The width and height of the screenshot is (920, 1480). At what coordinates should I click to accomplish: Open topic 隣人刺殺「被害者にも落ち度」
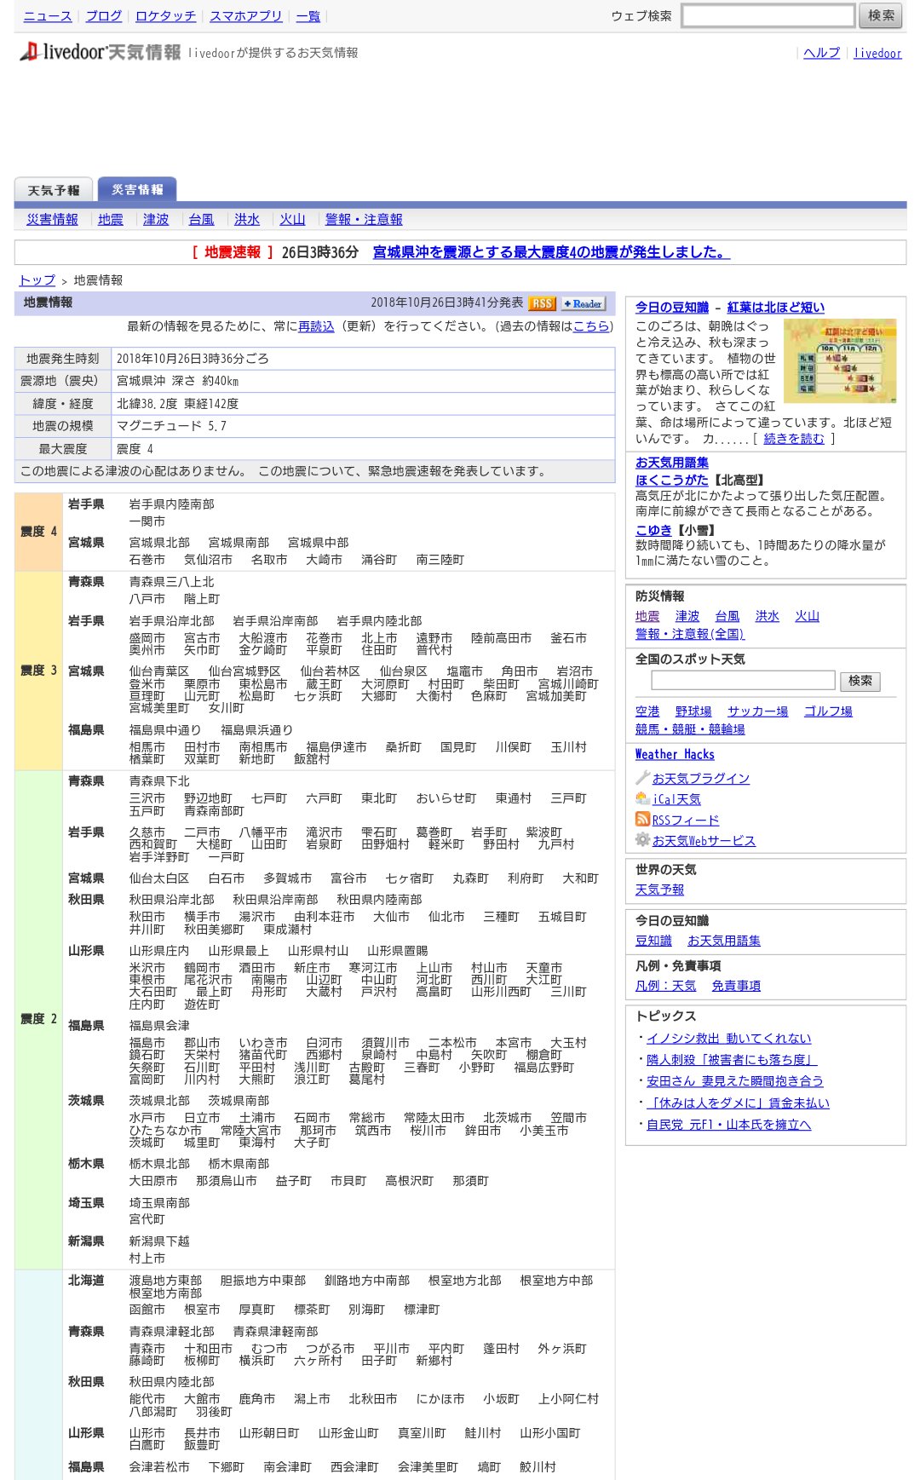[732, 1059]
